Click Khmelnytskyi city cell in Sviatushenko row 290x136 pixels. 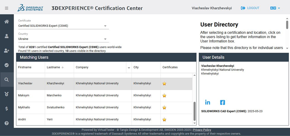146,107
